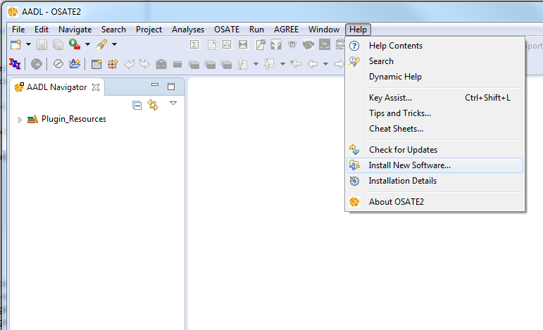The height and width of the screenshot is (330, 543).
Task: Click the page with magic wand icon
Action: pos(211,44)
